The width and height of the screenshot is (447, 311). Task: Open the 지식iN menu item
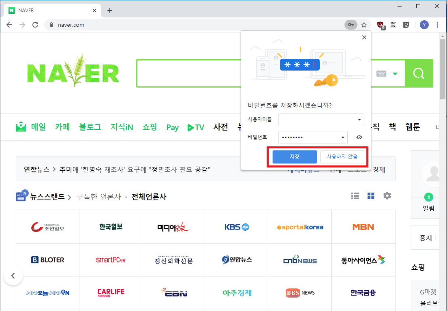click(122, 127)
